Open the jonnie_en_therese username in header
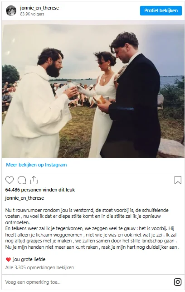 tap(39, 8)
